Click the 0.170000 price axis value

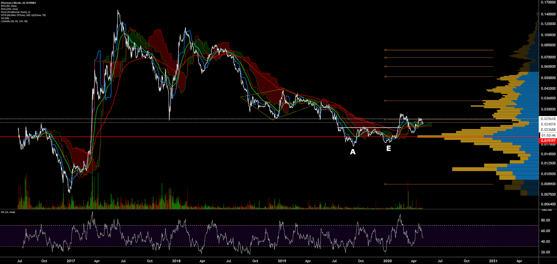548,2
